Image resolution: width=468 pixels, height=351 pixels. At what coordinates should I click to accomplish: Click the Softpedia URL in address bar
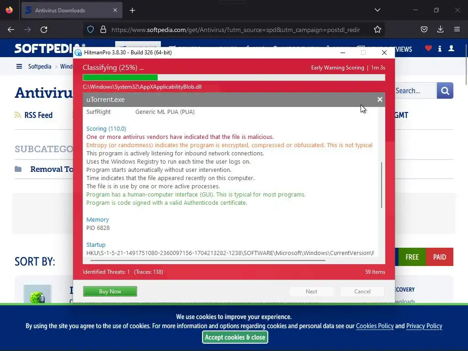[236, 30]
